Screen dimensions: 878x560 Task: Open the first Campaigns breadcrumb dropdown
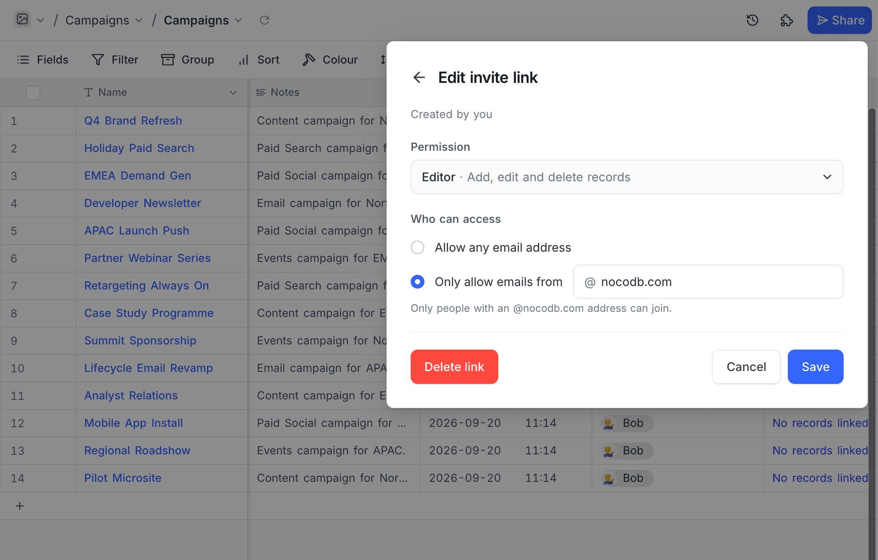pyautogui.click(x=104, y=20)
